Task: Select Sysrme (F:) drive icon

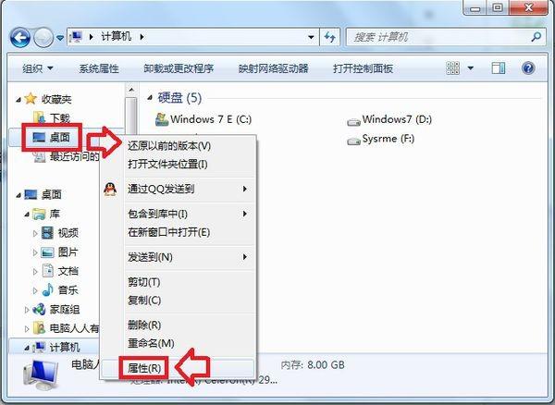Action: point(353,141)
